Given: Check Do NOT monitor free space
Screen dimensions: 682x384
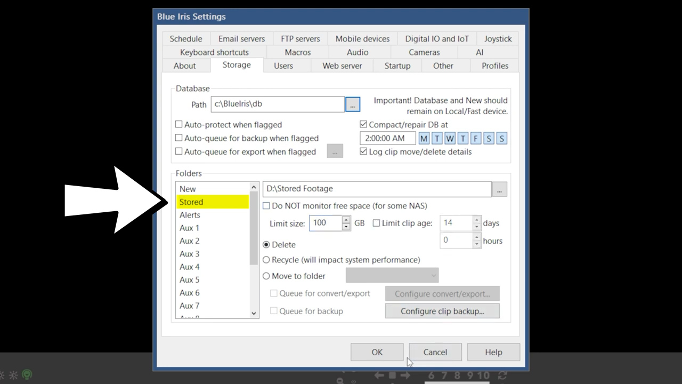Looking at the screenshot, I should 266,206.
